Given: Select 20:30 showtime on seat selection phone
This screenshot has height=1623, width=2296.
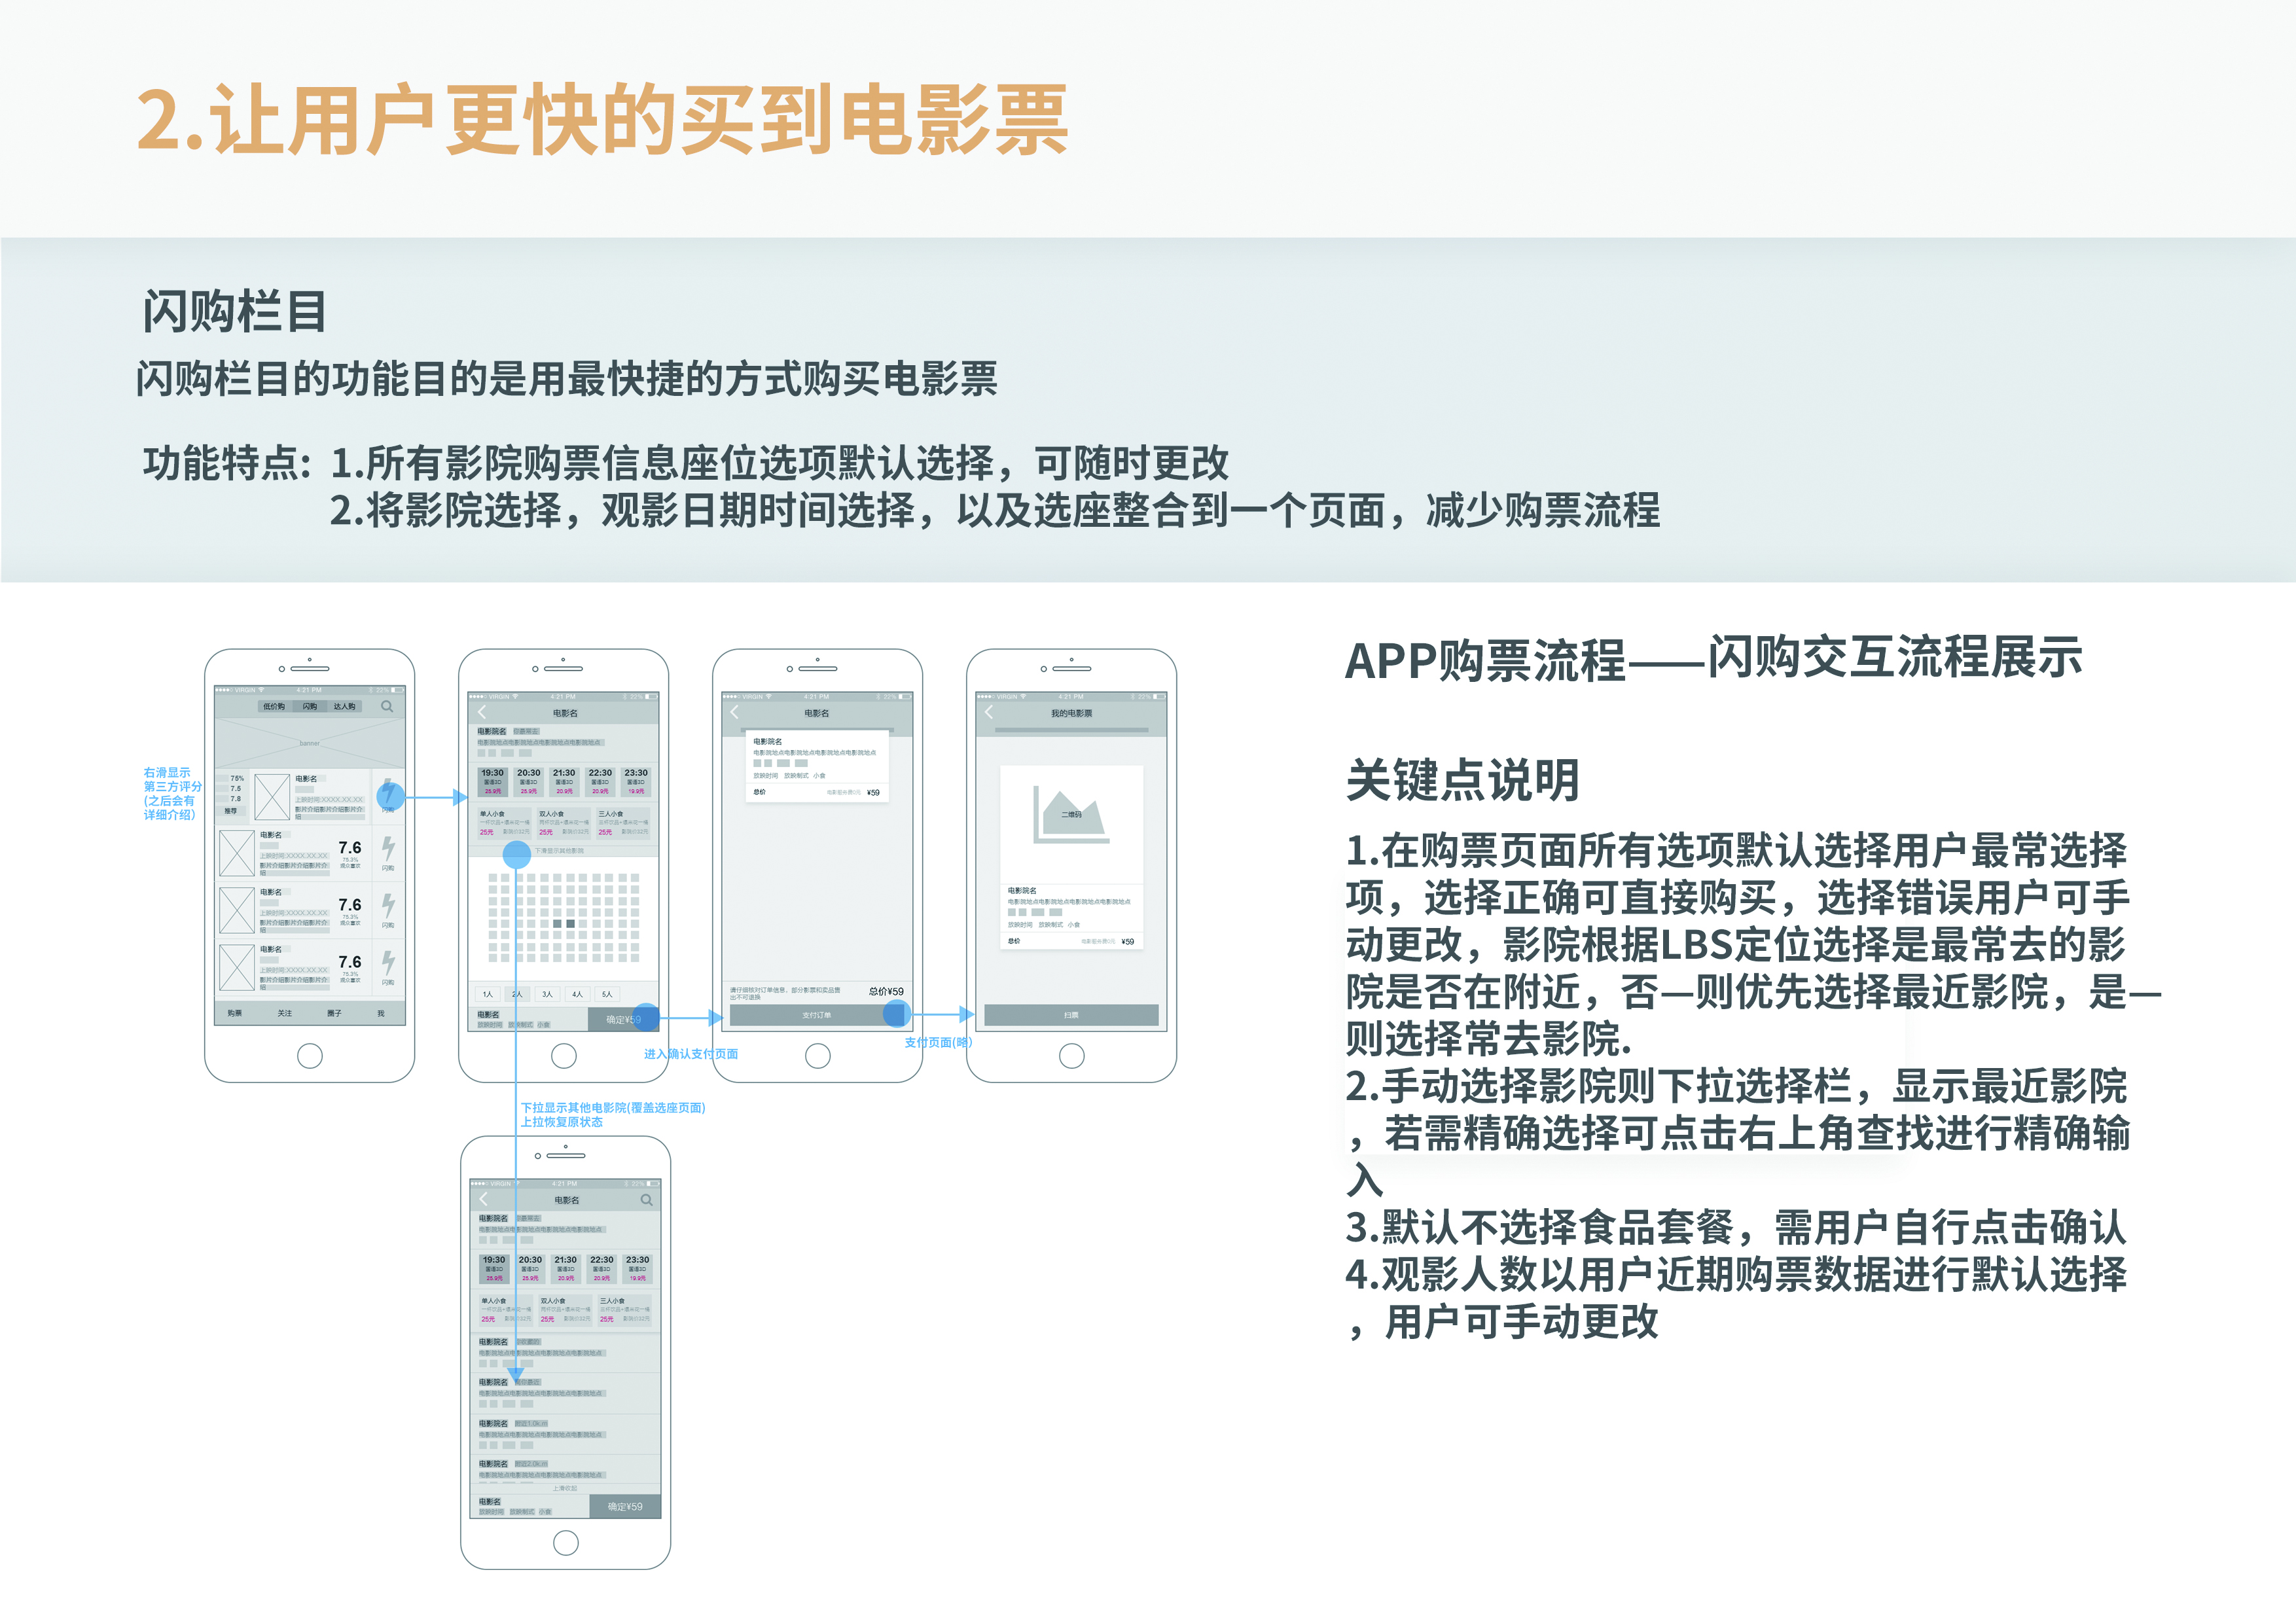Looking at the screenshot, I should (529, 782).
